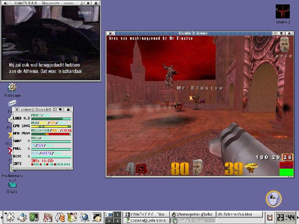Open the Gradic desktop icon
The image size is (299, 224).
12,185
